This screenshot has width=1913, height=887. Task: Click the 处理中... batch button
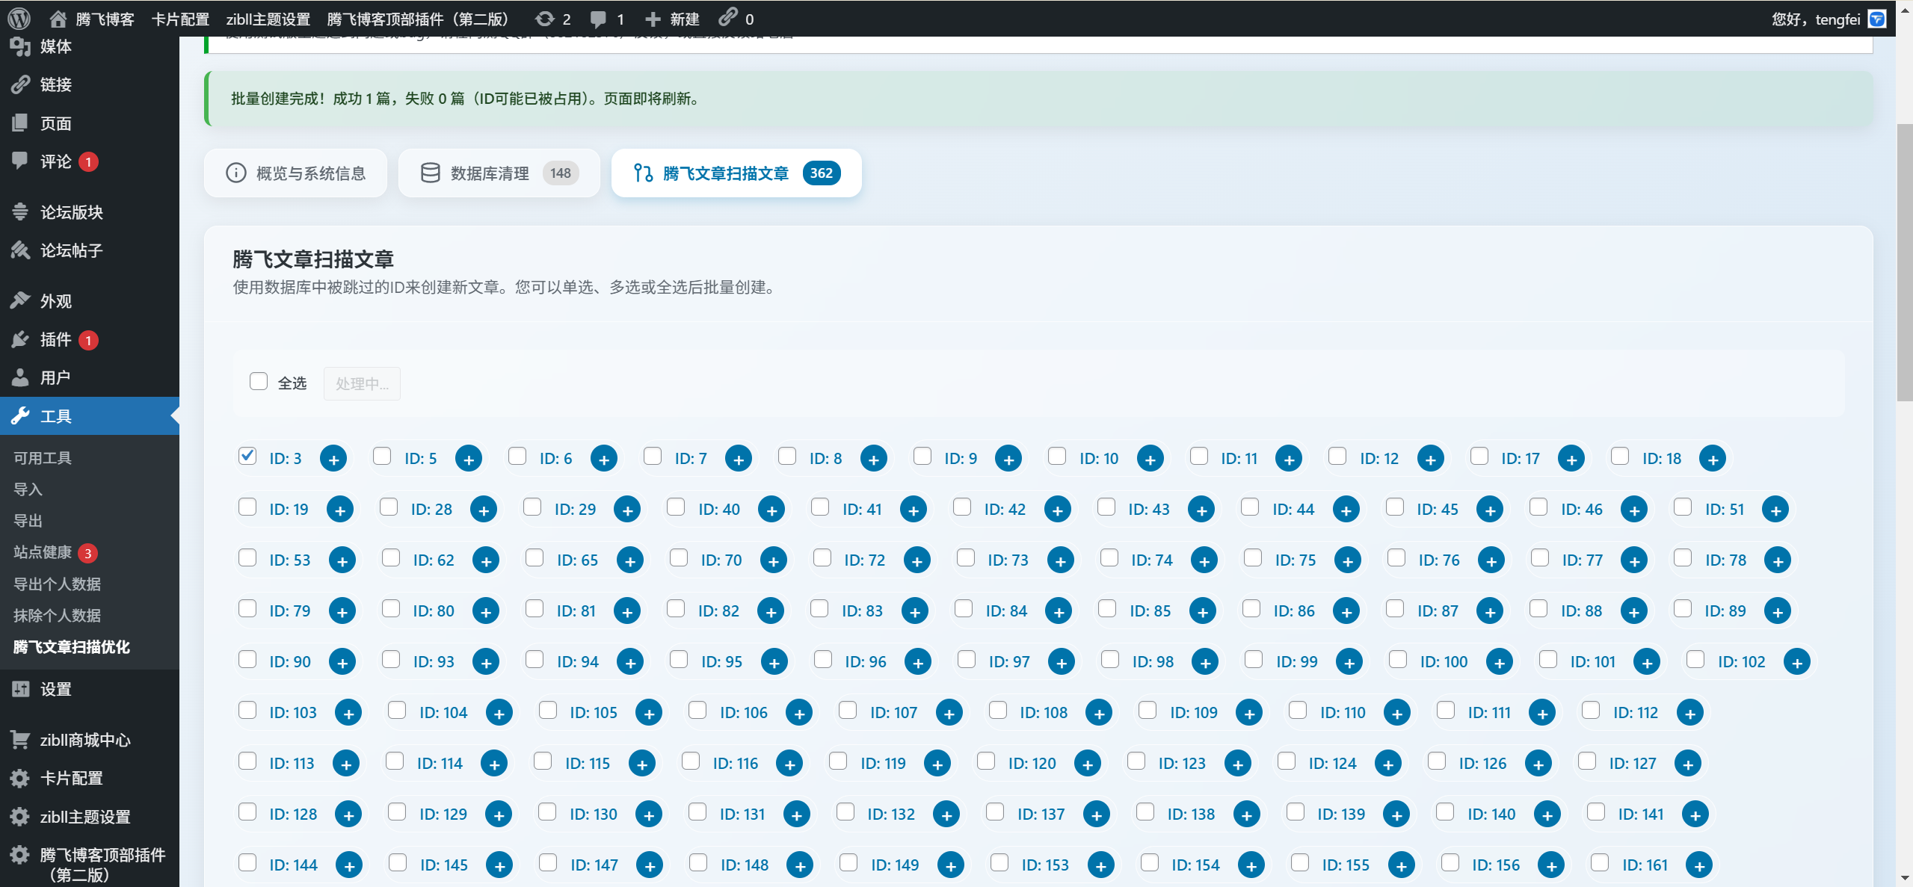(x=362, y=384)
